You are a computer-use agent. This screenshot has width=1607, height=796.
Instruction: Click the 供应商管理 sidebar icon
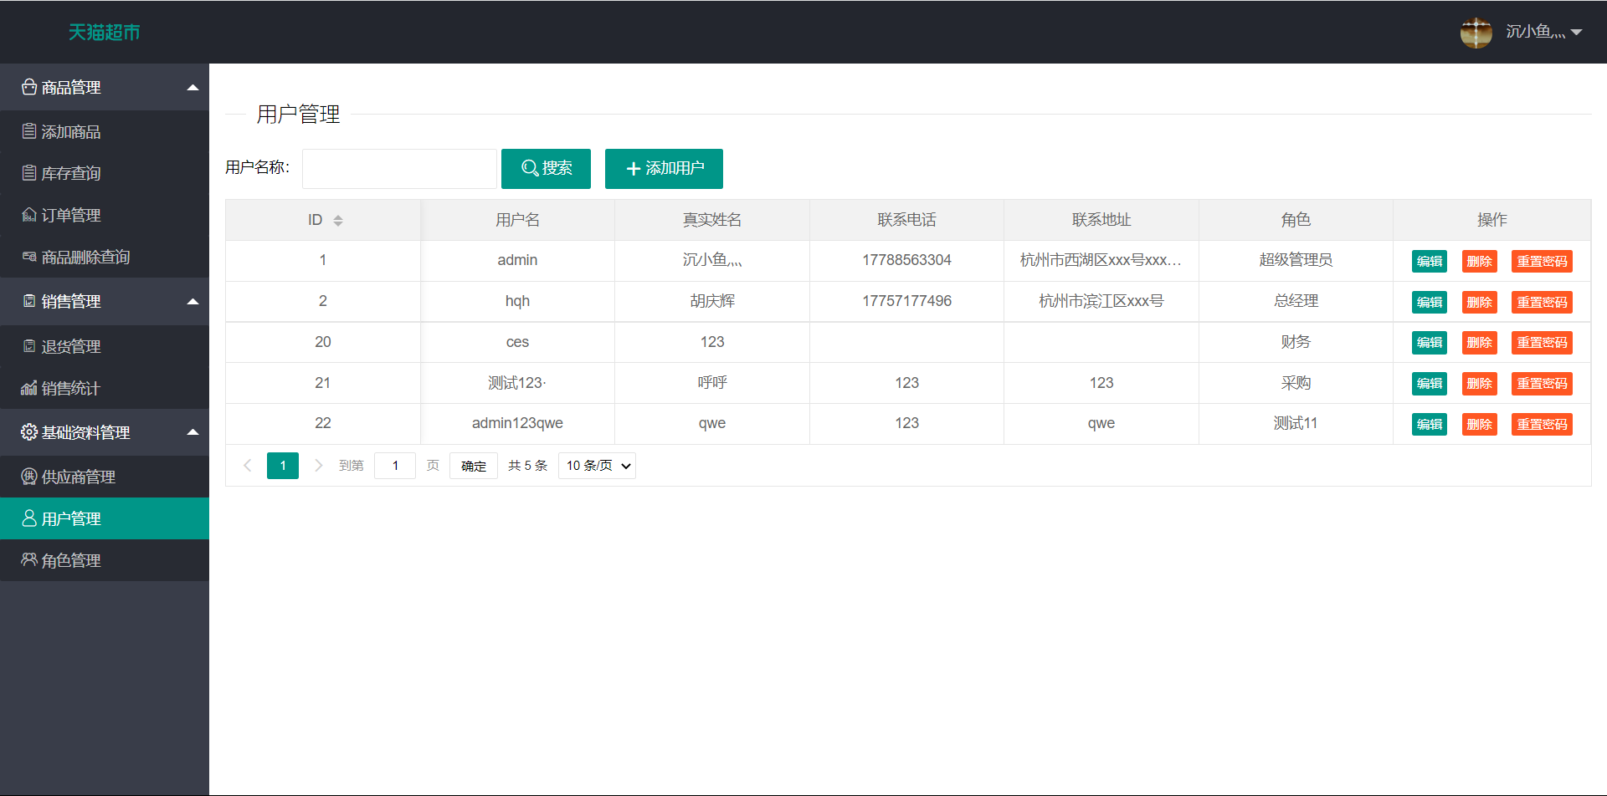(x=29, y=477)
